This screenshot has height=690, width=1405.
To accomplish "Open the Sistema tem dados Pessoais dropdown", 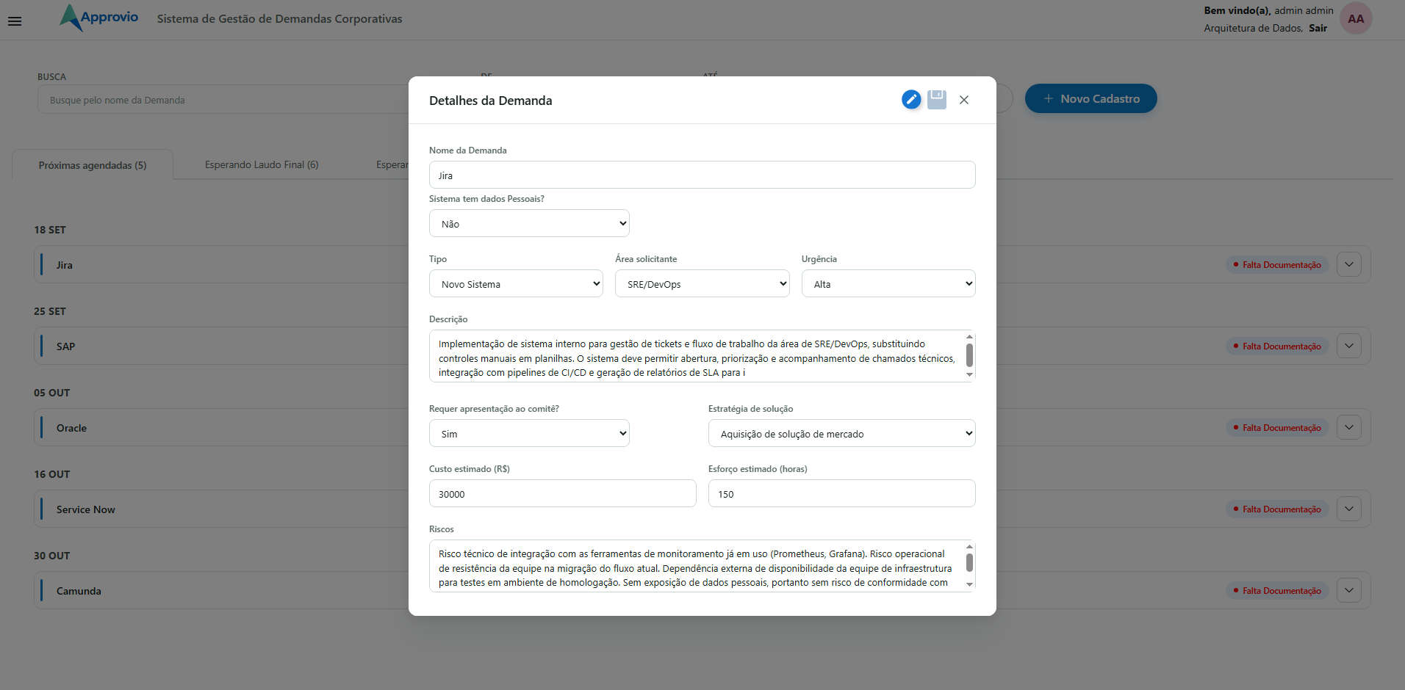I will (x=529, y=223).
